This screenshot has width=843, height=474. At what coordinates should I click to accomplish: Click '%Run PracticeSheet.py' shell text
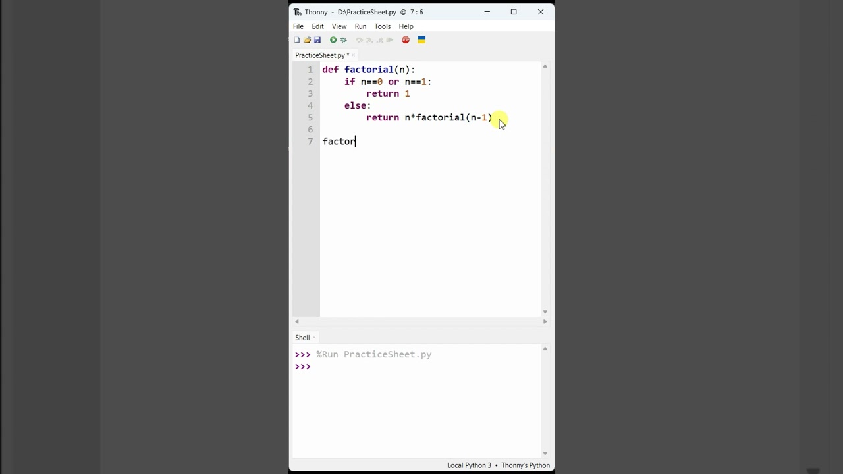374,355
